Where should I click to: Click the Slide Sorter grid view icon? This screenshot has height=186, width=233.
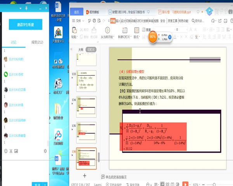click(167, 184)
